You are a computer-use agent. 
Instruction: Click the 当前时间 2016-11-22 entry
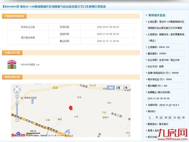pos(163,105)
